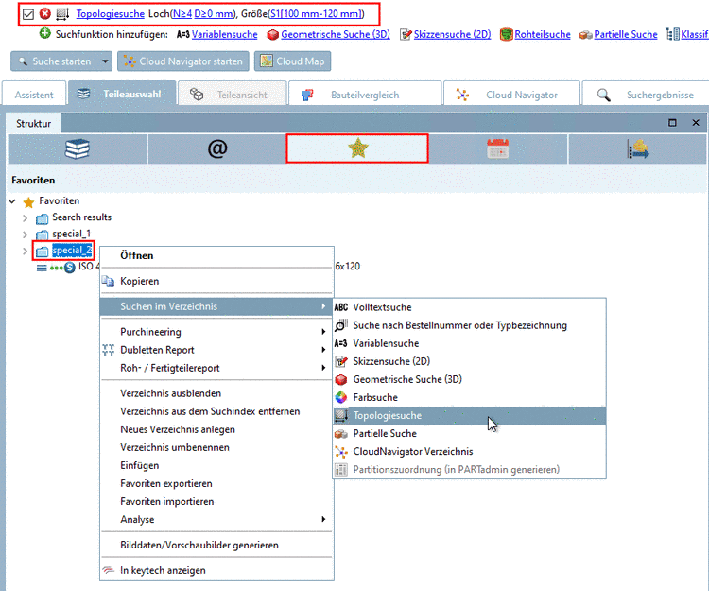Open the @ online catalogs icon
The width and height of the screenshot is (709, 591).
point(217,148)
